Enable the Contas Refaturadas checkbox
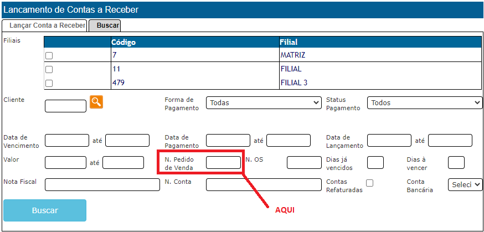Screen dimensions: 484x232 (370, 183)
